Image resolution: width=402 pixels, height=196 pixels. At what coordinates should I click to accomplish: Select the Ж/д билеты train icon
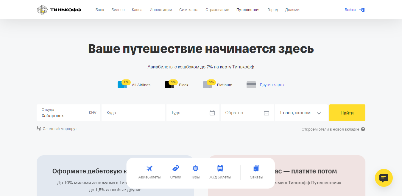(220, 168)
